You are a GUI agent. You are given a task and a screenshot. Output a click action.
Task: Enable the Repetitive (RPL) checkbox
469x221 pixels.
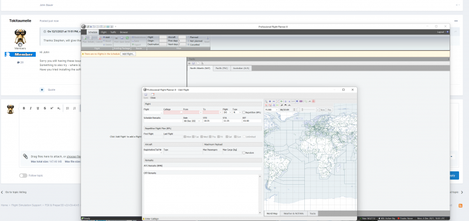coord(244,112)
